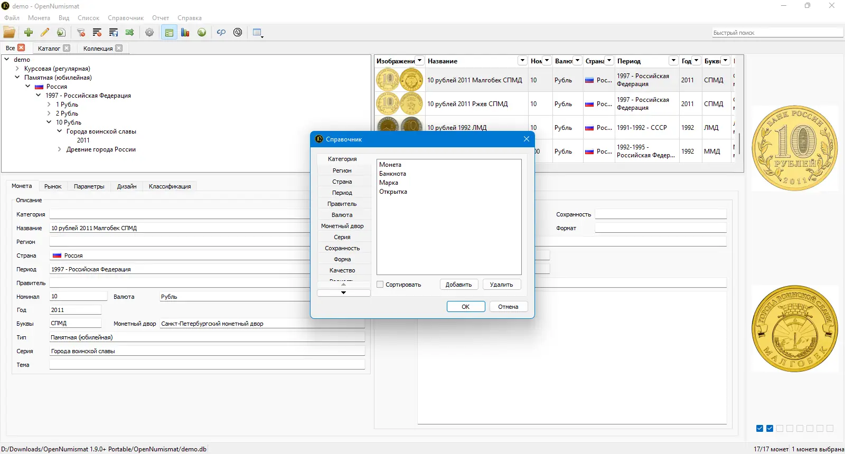Open the Год column filter dropdown
The image size is (845, 454).
(x=697, y=61)
